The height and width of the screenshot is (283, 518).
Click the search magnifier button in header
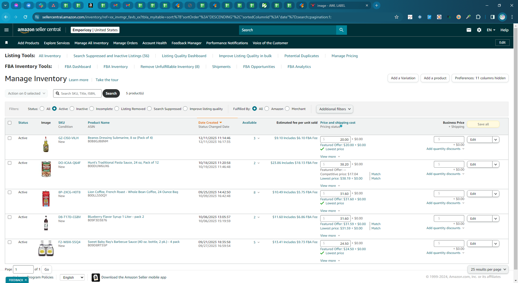pos(341,30)
